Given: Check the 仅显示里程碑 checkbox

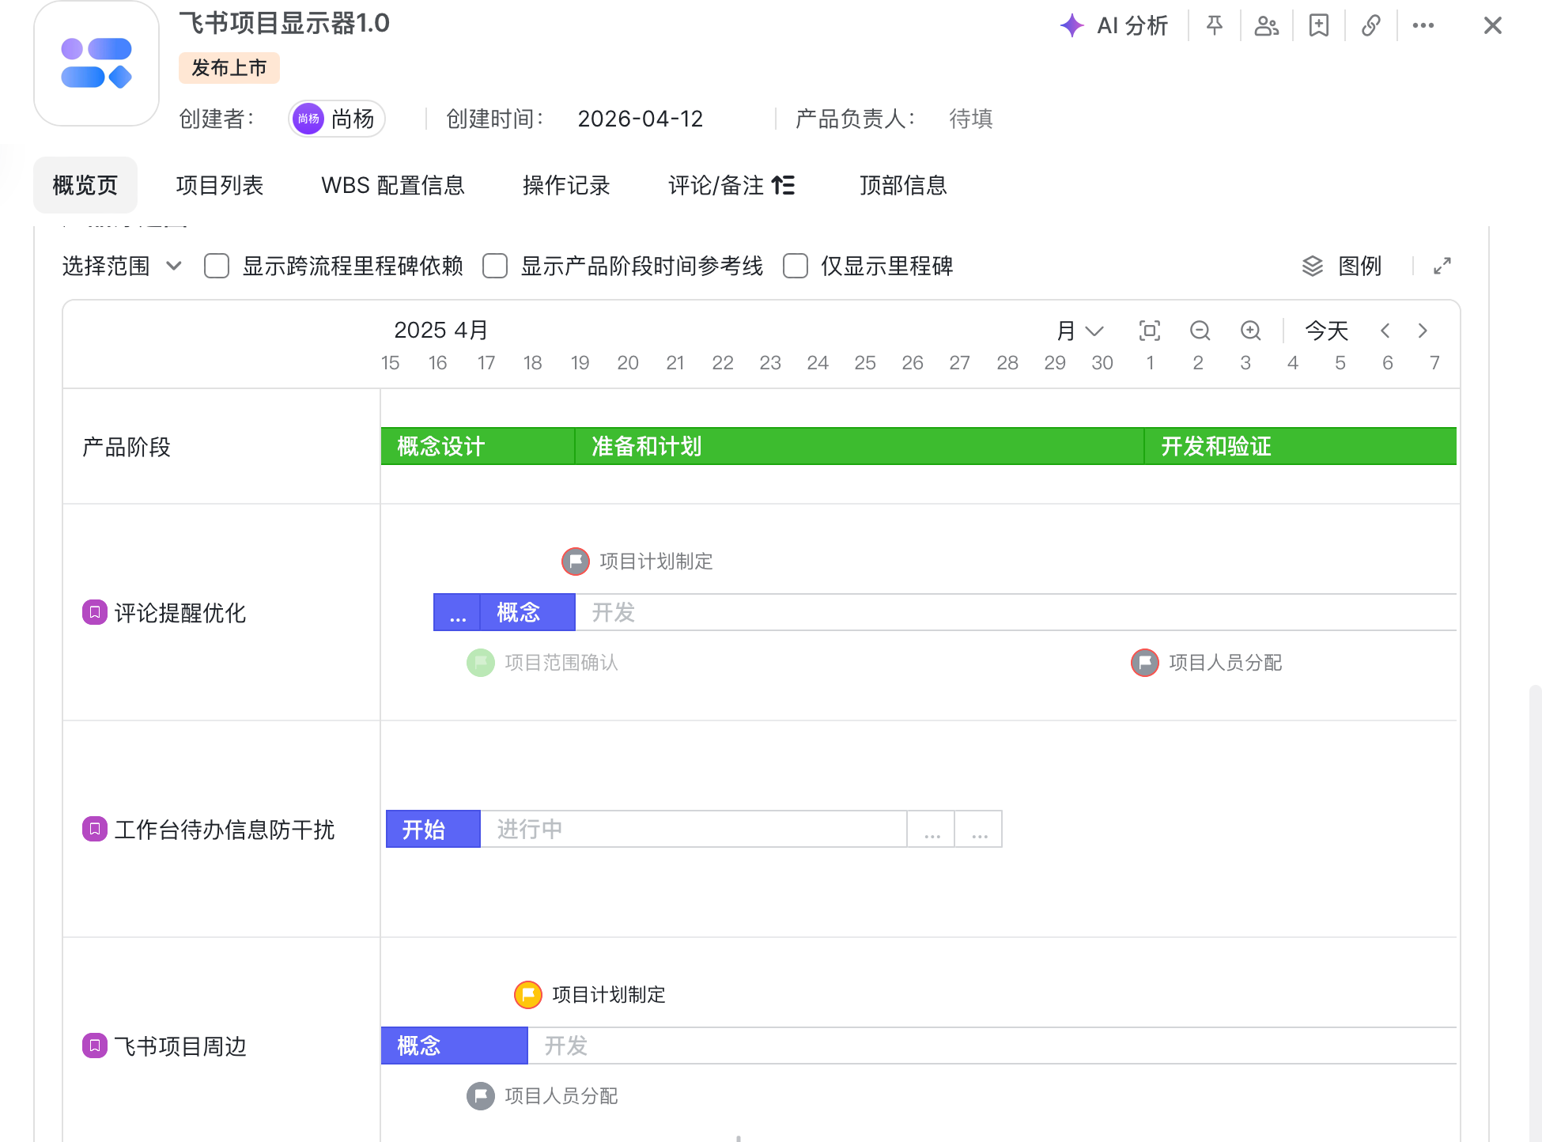Looking at the screenshot, I should [796, 266].
